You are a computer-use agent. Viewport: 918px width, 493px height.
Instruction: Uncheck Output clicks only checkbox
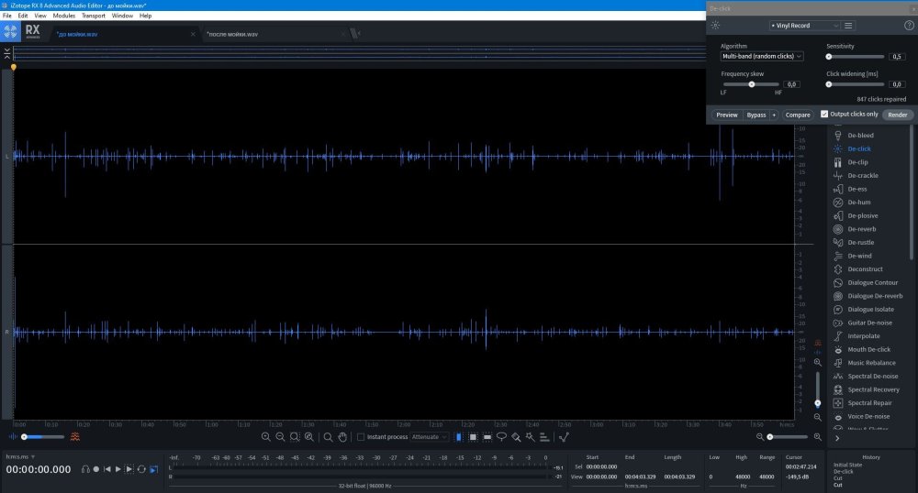[x=824, y=115]
